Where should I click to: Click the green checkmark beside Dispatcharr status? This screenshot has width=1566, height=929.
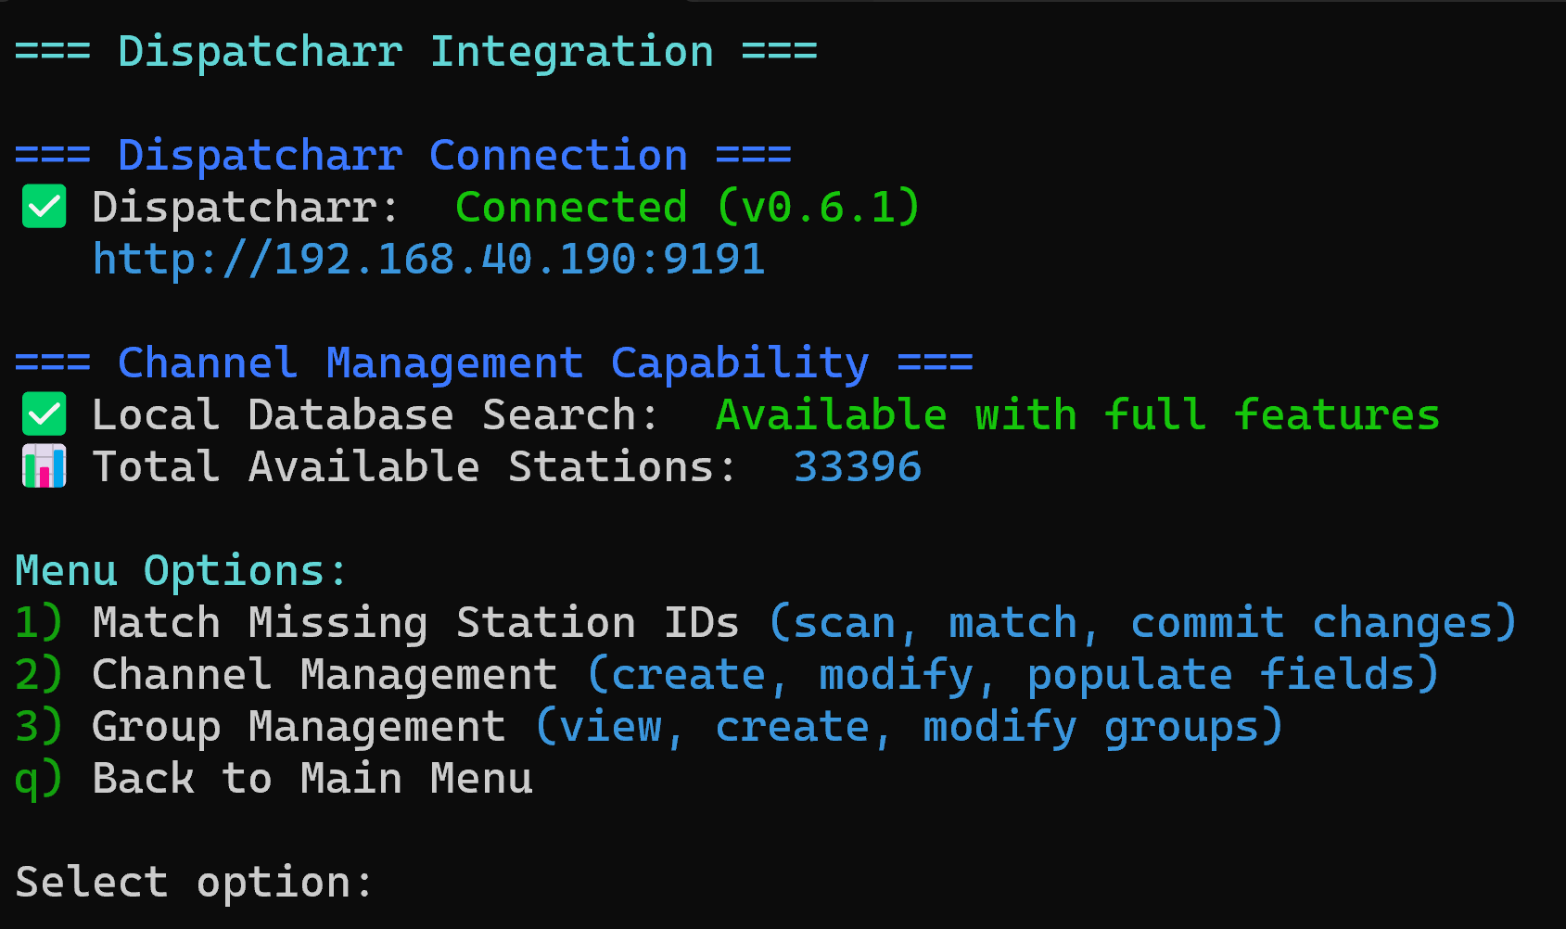(x=44, y=207)
